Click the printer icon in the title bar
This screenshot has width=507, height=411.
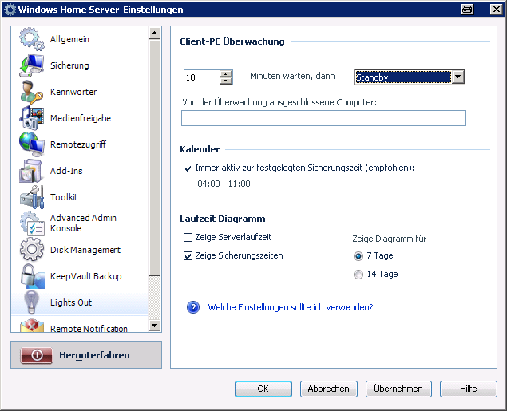[x=467, y=10]
